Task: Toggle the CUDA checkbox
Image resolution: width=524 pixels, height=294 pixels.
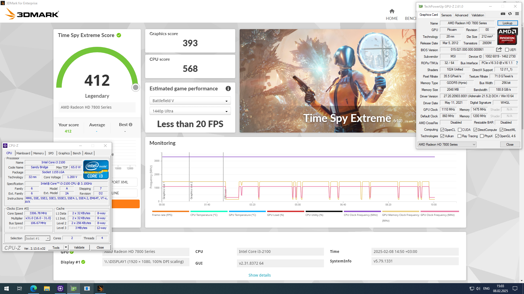Action: [x=460, y=130]
